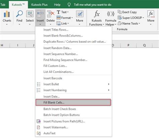Image resolution: width=159 pixels, height=138 pixels.
Task: Click the Insert icon in ribbon
Action: pos(40,14)
